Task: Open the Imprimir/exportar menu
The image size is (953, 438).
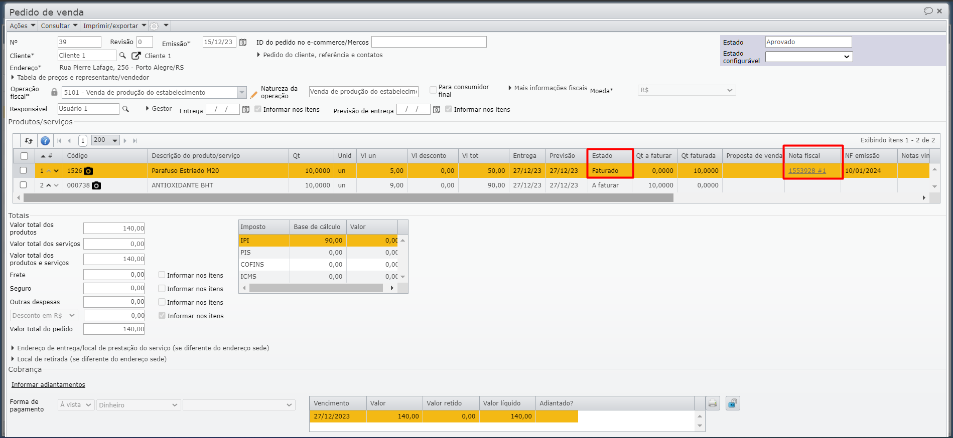Action: (x=114, y=26)
